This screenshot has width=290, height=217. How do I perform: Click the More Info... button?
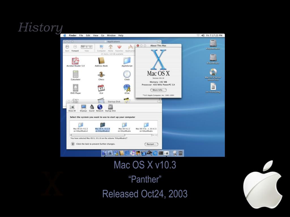[x=158, y=90]
